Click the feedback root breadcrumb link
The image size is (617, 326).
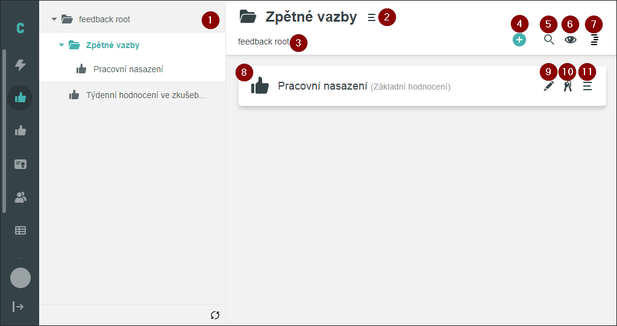click(x=263, y=42)
